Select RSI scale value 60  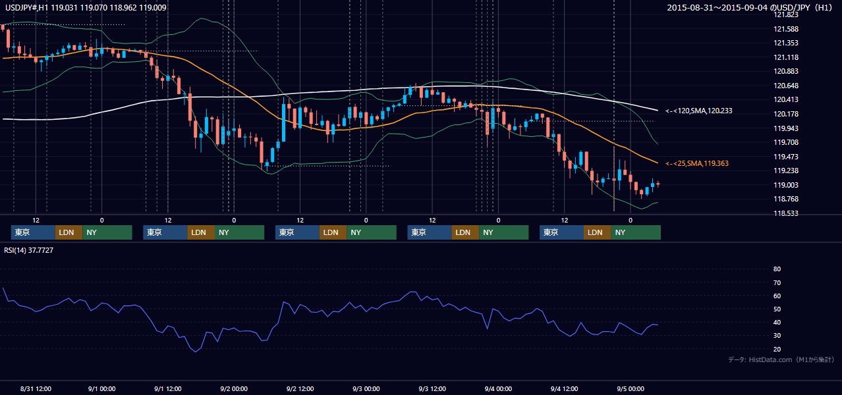[x=777, y=296]
